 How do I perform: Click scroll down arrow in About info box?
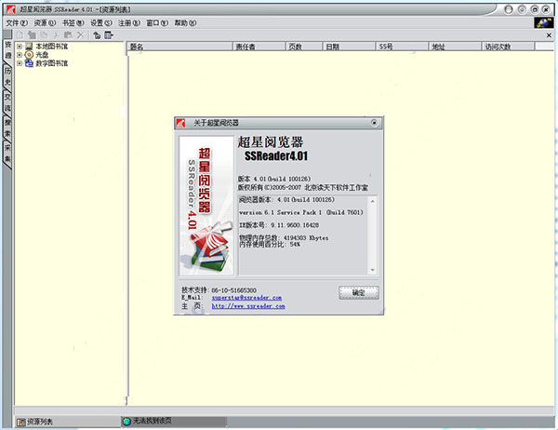click(x=373, y=270)
